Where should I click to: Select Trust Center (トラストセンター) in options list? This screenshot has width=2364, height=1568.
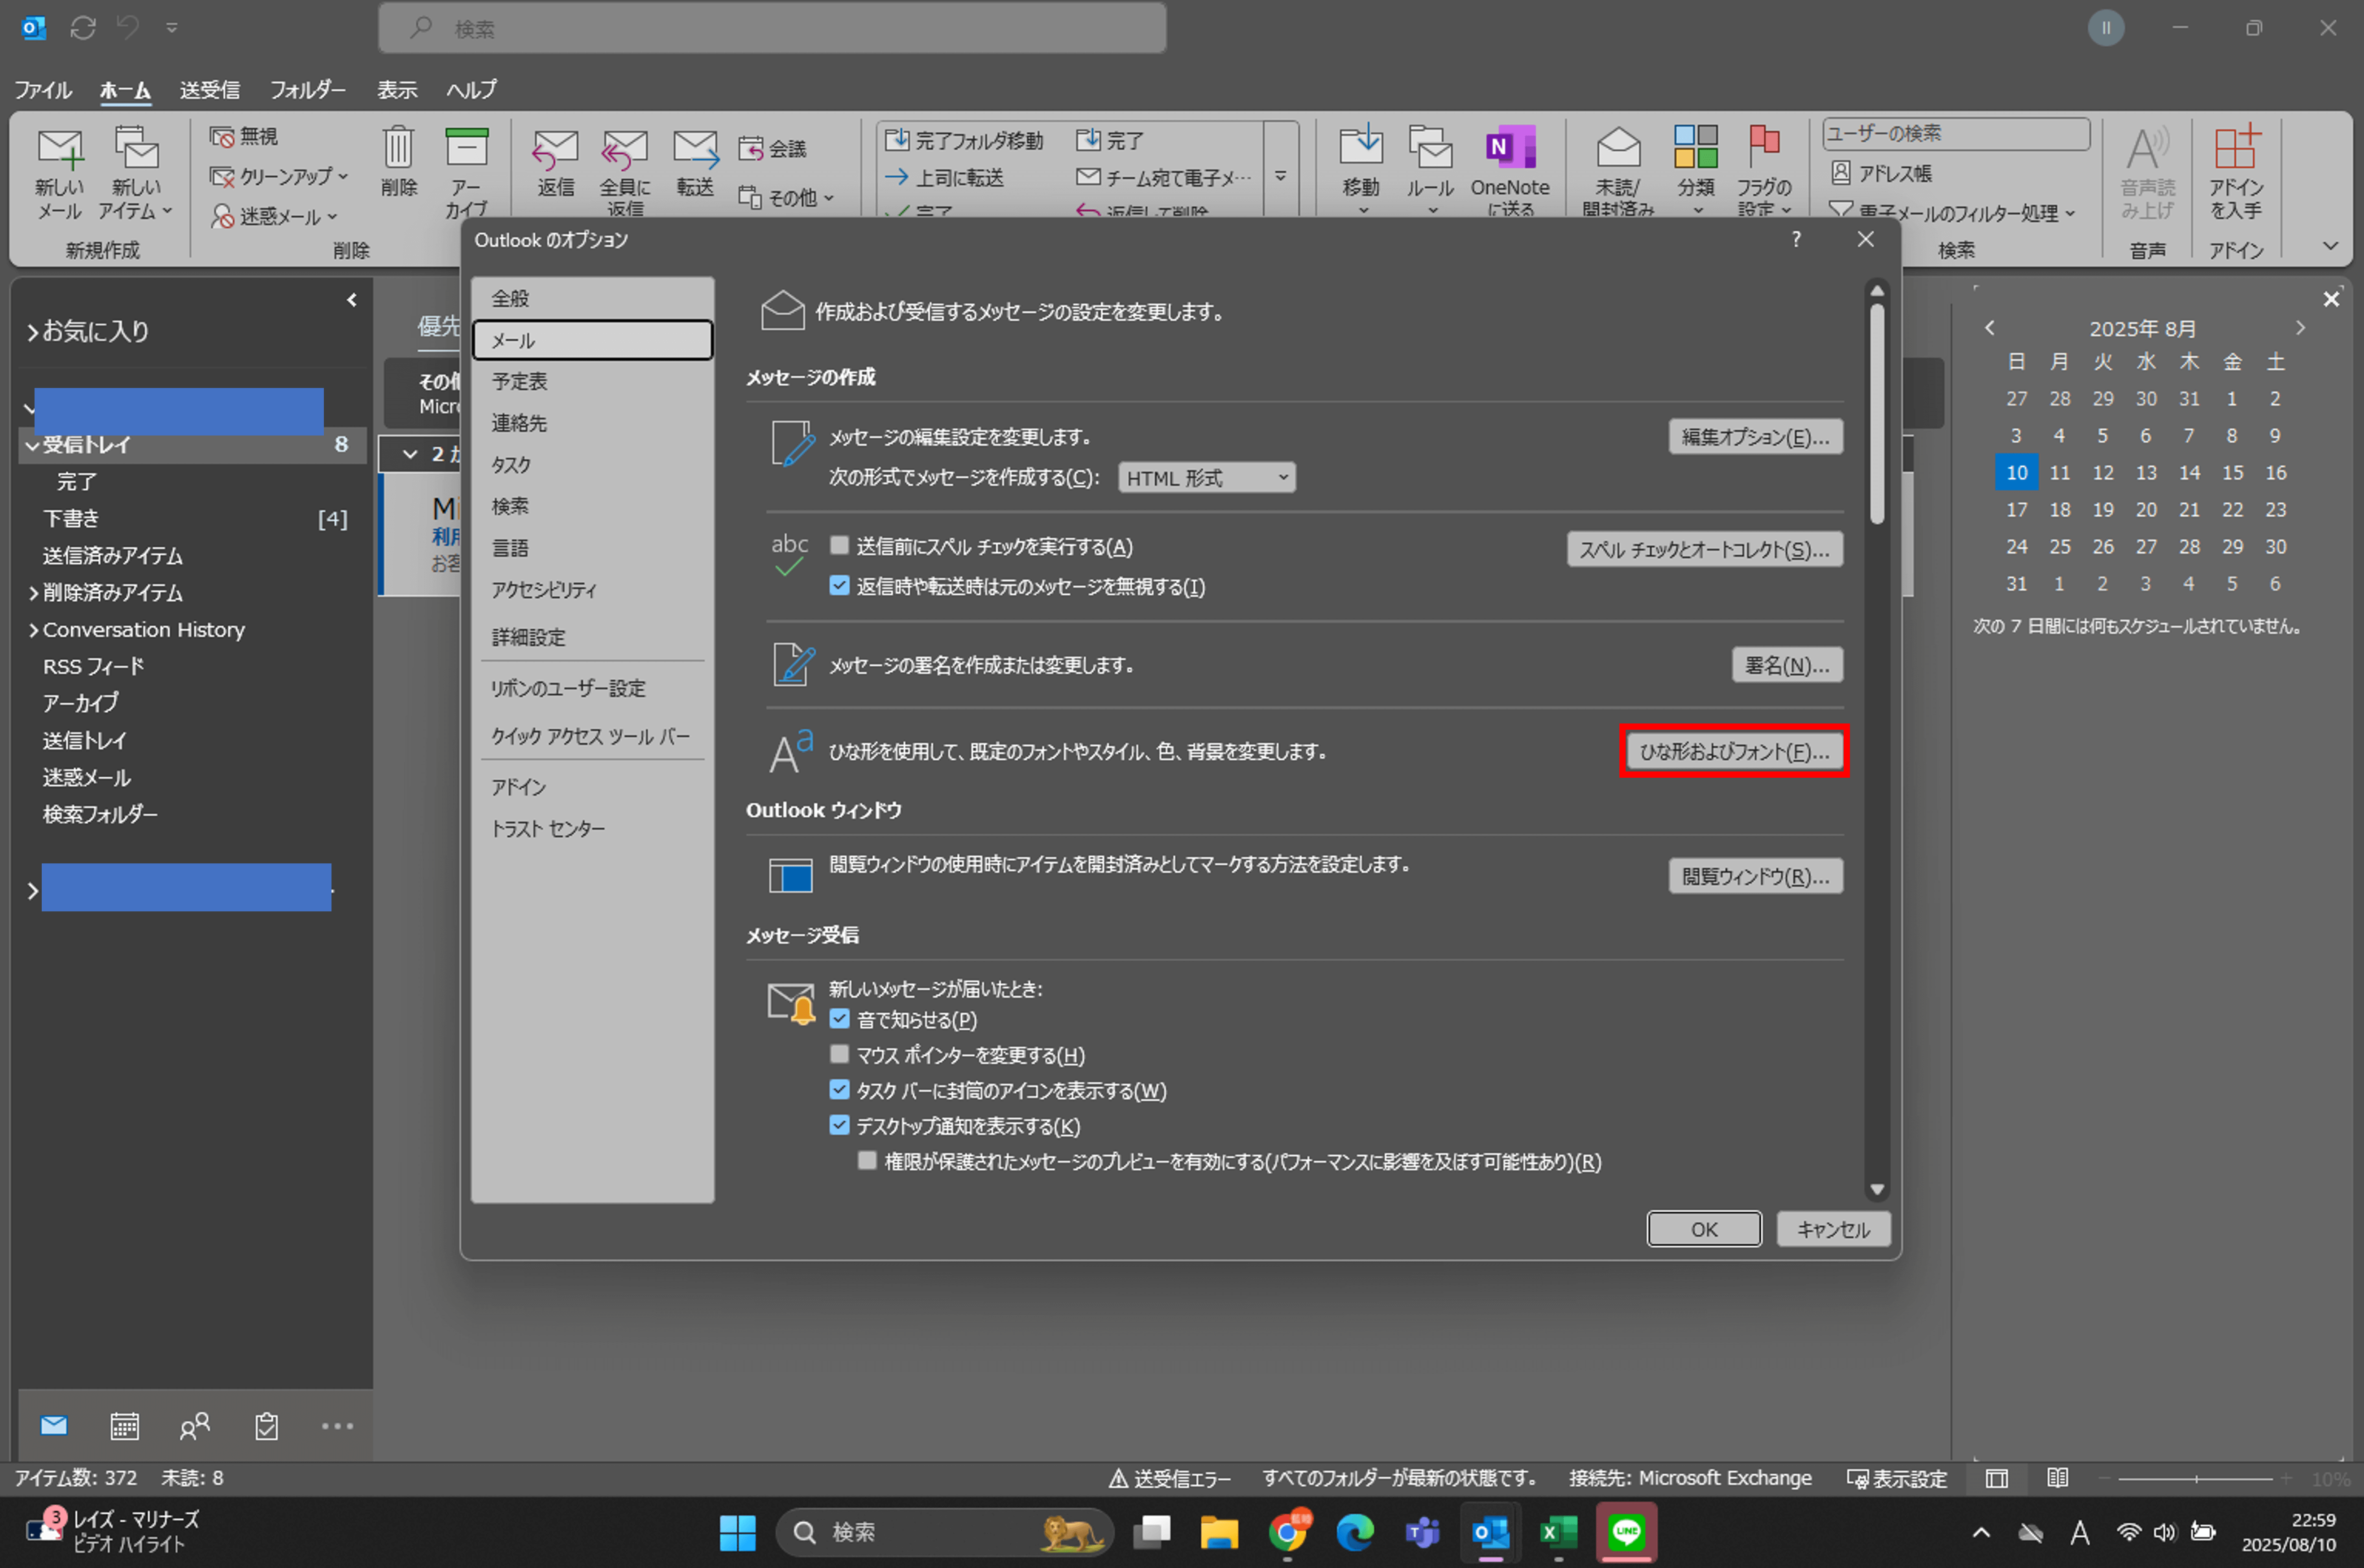tap(592, 828)
